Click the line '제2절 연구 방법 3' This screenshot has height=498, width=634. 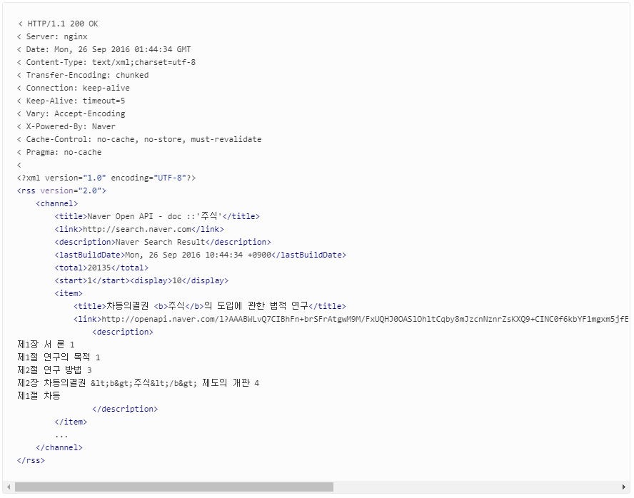54,370
